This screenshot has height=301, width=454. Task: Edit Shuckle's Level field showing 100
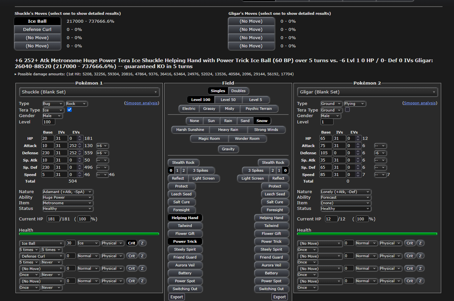coord(49,122)
